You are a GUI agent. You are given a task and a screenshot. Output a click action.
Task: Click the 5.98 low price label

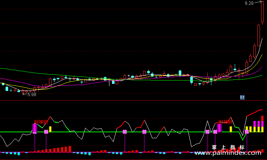(32, 95)
